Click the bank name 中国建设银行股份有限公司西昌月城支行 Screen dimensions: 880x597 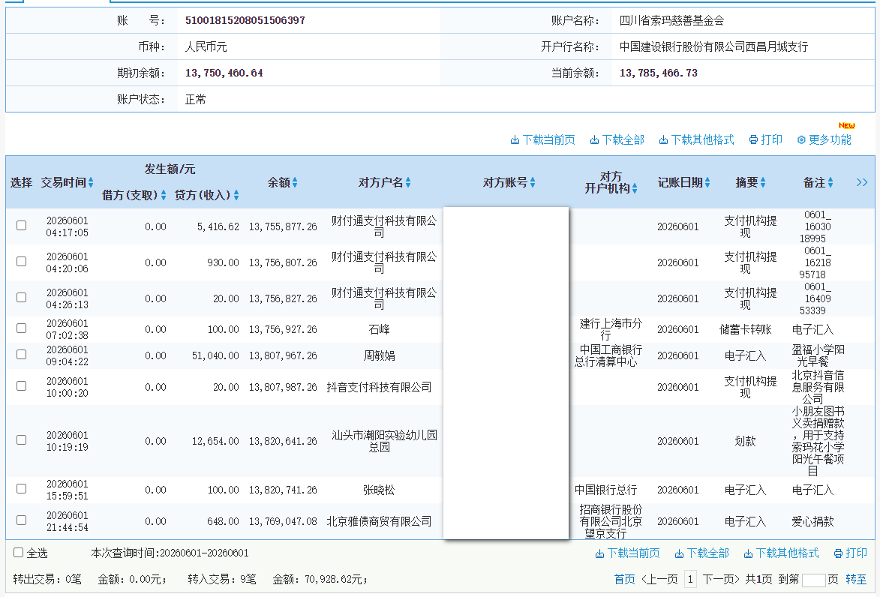714,47
